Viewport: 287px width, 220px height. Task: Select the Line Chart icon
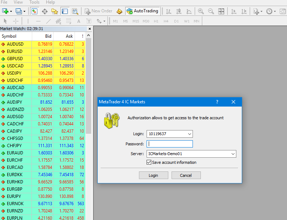[x=189, y=11]
